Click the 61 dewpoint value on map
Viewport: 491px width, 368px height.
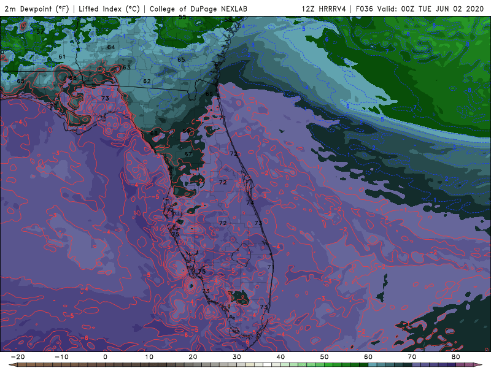tap(62, 56)
